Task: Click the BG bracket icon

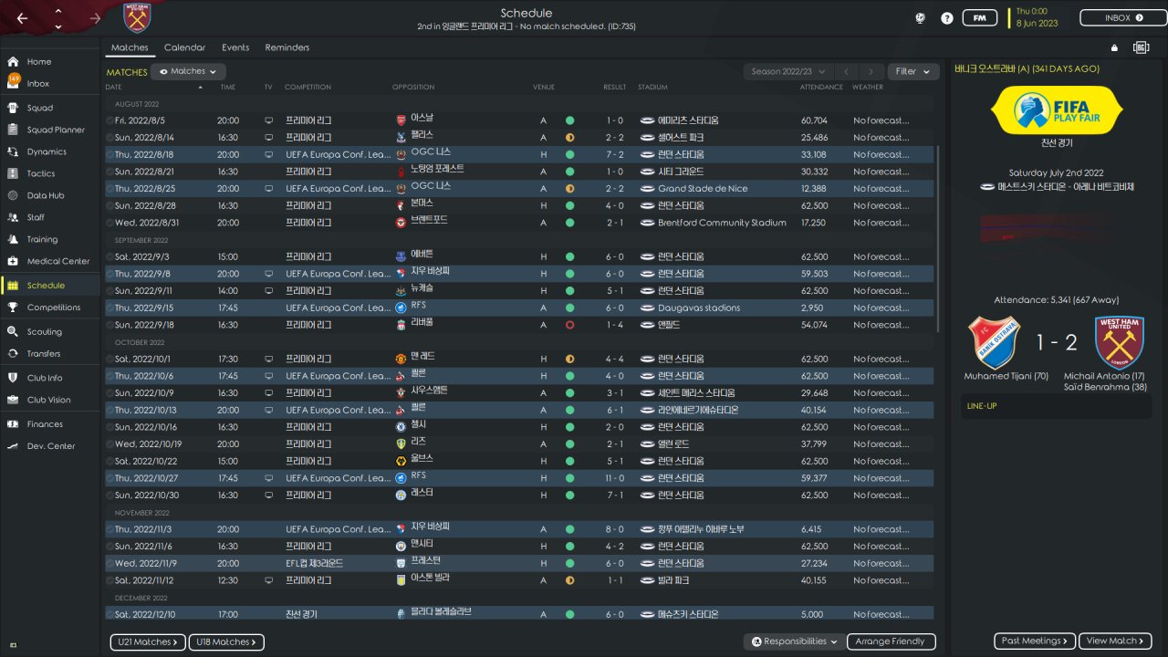Action: click(x=1141, y=47)
